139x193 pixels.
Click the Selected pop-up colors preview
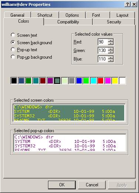pos(70,143)
